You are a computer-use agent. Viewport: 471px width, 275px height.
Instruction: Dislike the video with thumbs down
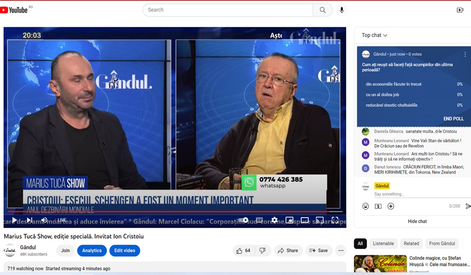pyautogui.click(x=263, y=251)
